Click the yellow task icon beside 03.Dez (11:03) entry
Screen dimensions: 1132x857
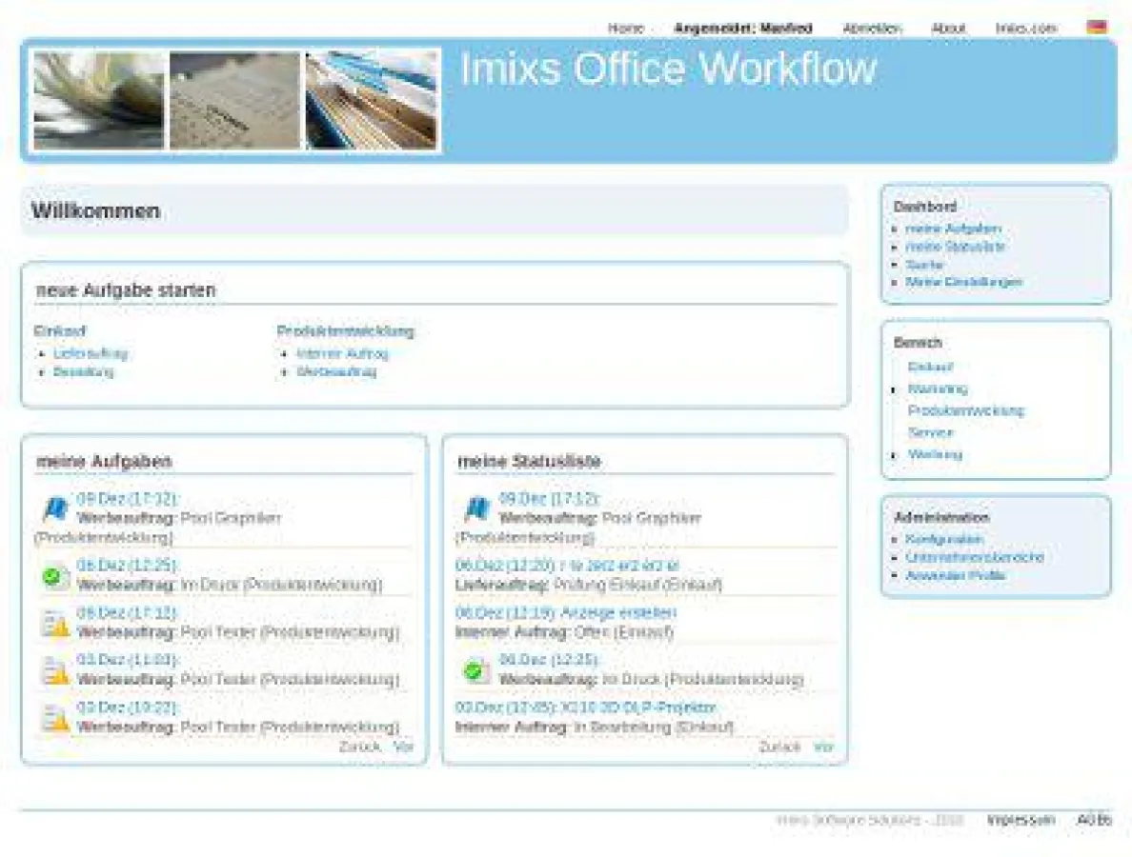(x=55, y=669)
